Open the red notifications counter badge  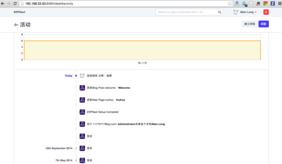click(x=266, y=12)
